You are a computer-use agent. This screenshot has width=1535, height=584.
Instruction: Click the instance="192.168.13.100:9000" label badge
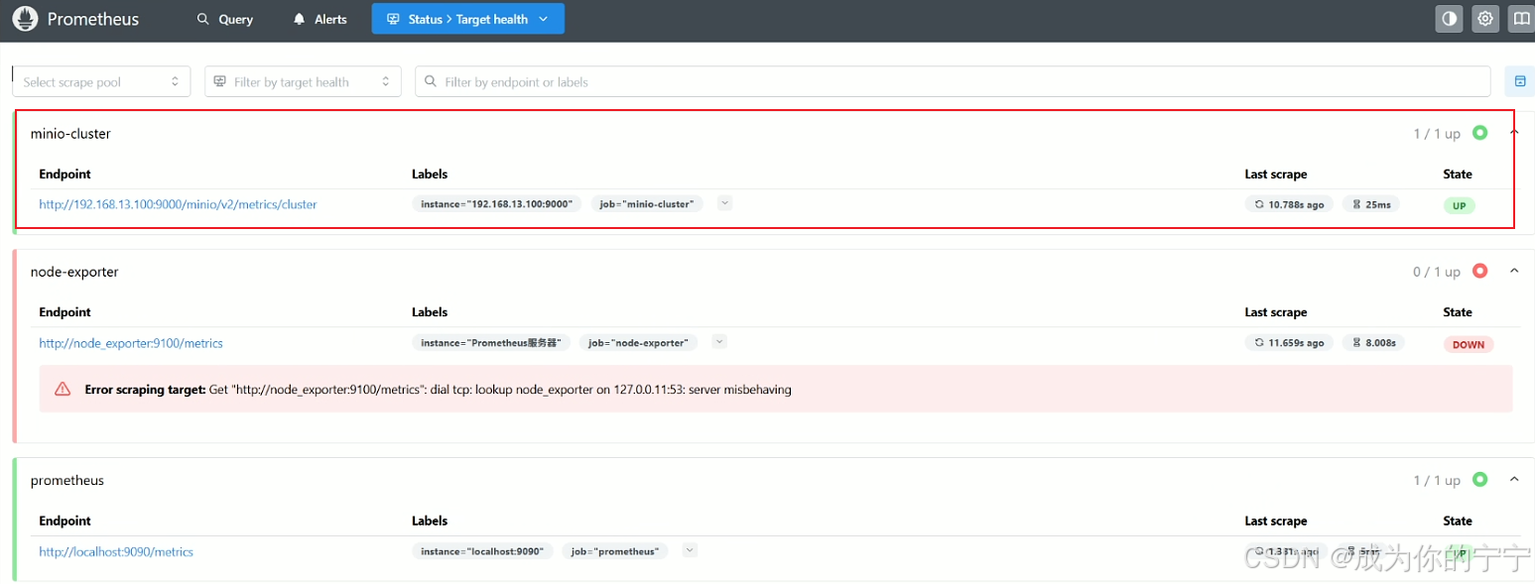(496, 203)
